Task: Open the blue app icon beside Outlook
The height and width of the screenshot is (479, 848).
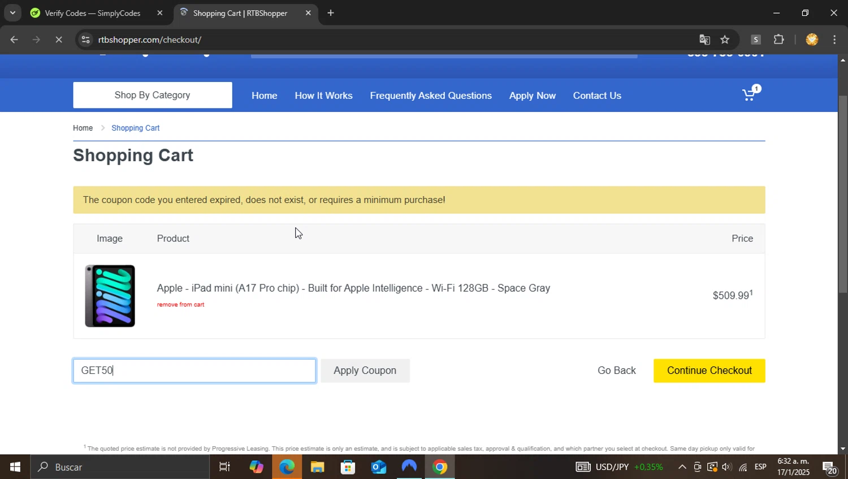Action: pyautogui.click(x=409, y=467)
